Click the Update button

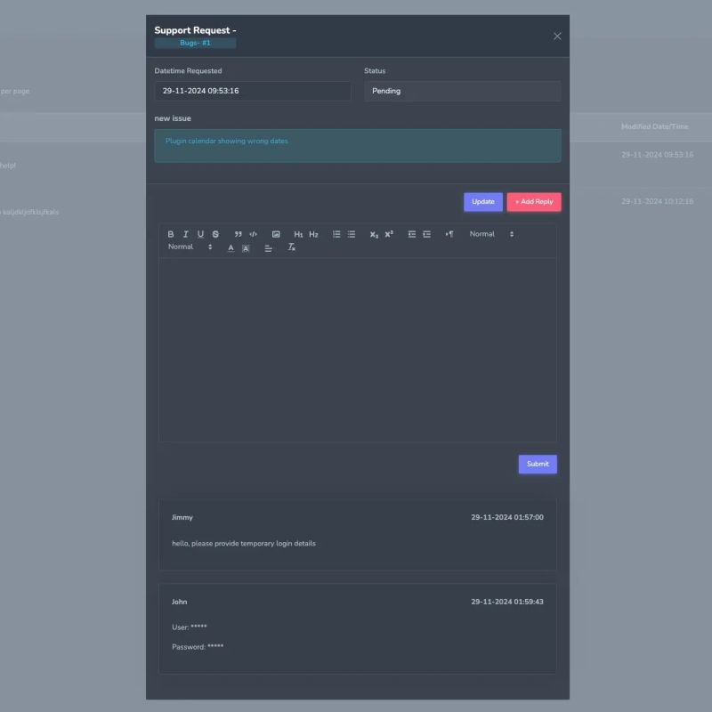(482, 202)
